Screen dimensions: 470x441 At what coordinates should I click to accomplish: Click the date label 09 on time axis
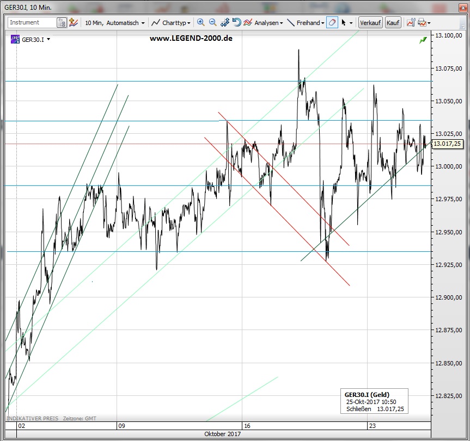(x=121, y=426)
